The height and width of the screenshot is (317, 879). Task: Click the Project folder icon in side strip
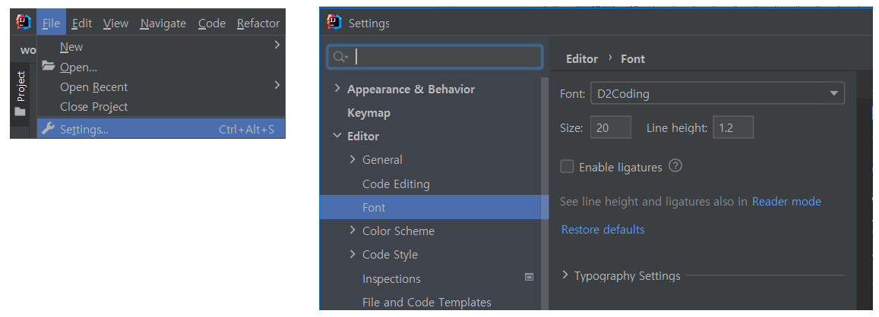[21, 111]
